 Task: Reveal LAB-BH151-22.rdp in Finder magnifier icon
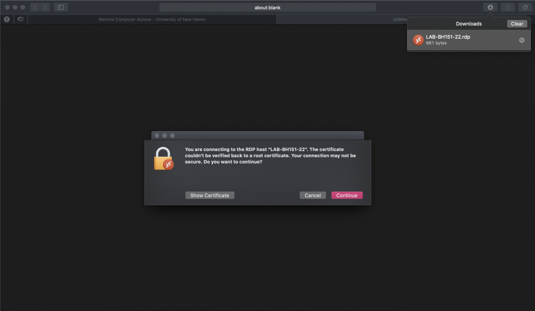point(521,40)
